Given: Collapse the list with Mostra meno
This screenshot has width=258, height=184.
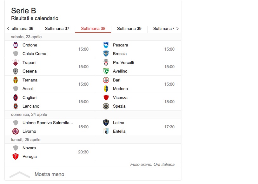Looking at the screenshot, I should (x=49, y=174).
